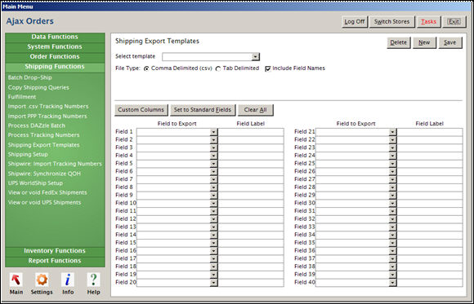Open Help with the question mark icon
Screen dimensions: 474x304
tap(93, 280)
